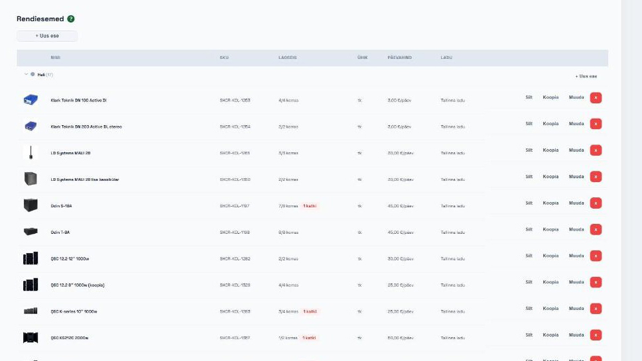642x361 pixels.
Task: Click Muuda for QSC K-series 10'' 1000w
Action: [x=576, y=309]
